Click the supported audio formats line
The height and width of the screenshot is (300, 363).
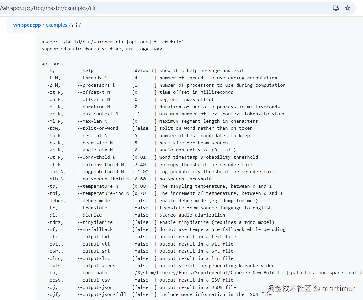(102, 49)
